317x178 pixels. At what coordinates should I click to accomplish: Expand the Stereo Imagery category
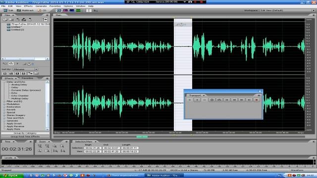(4, 115)
